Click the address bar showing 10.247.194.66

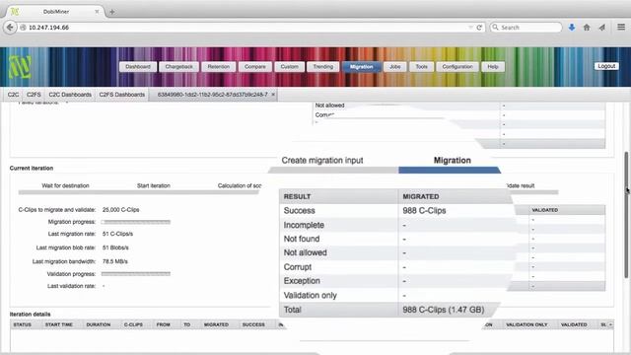[245, 28]
